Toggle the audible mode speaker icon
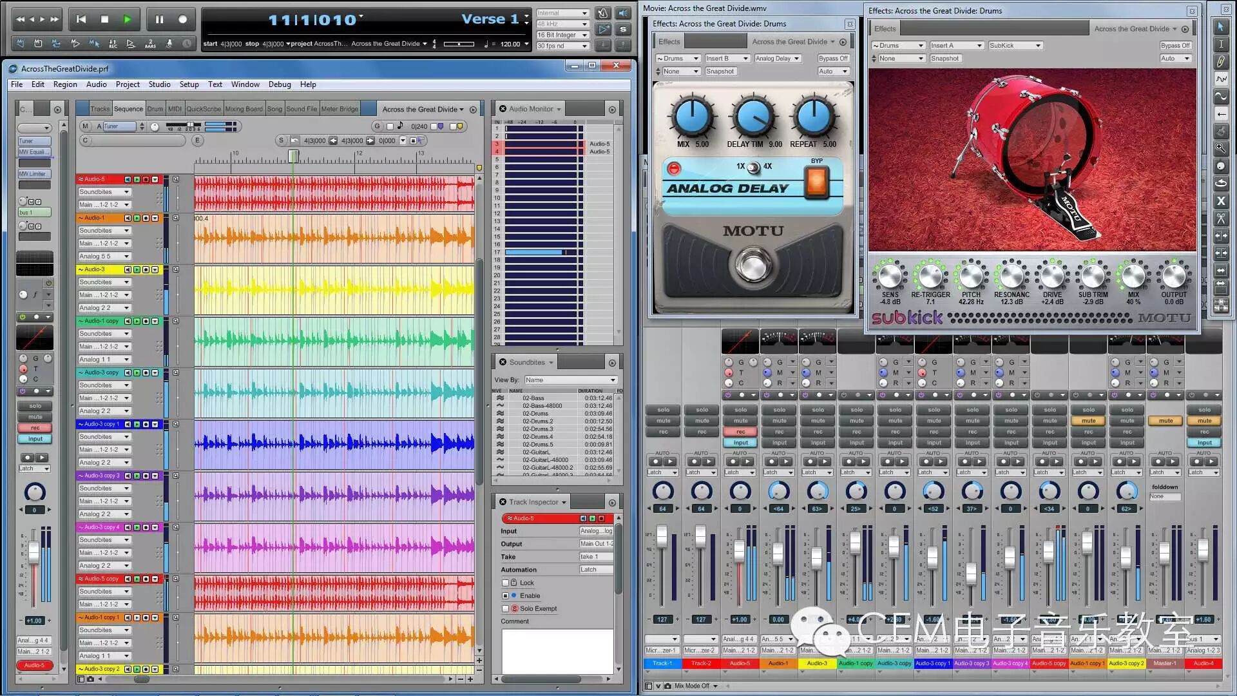Image resolution: width=1237 pixels, height=696 pixels. [x=623, y=13]
